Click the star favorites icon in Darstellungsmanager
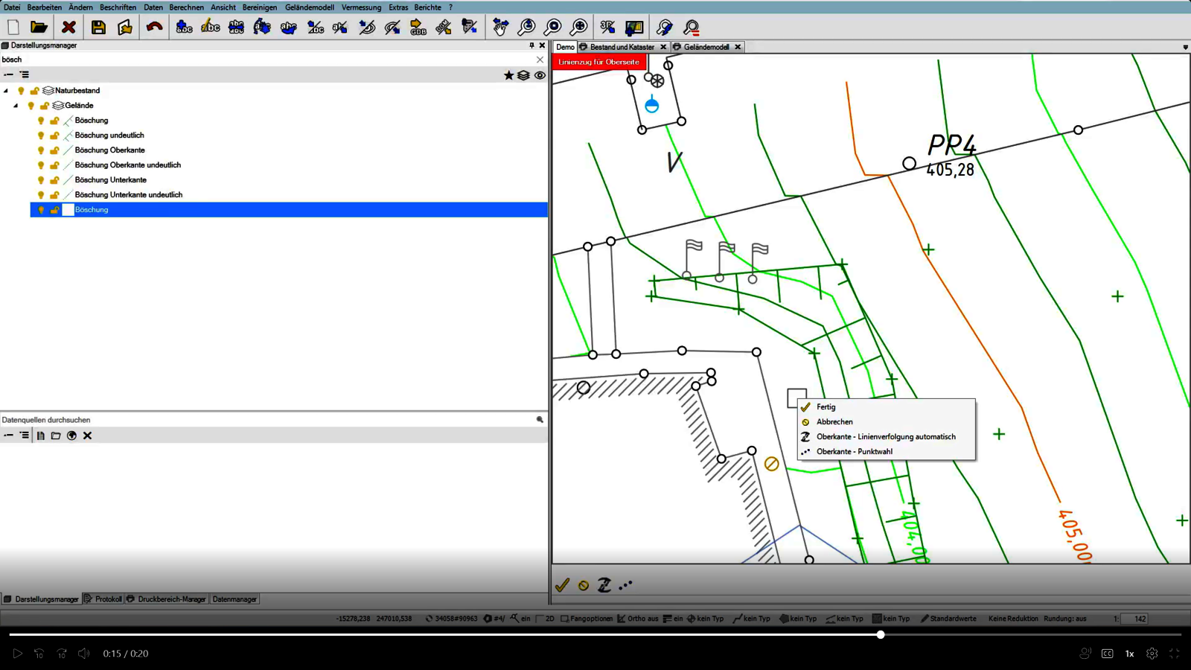This screenshot has width=1191, height=670. (508, 75)
